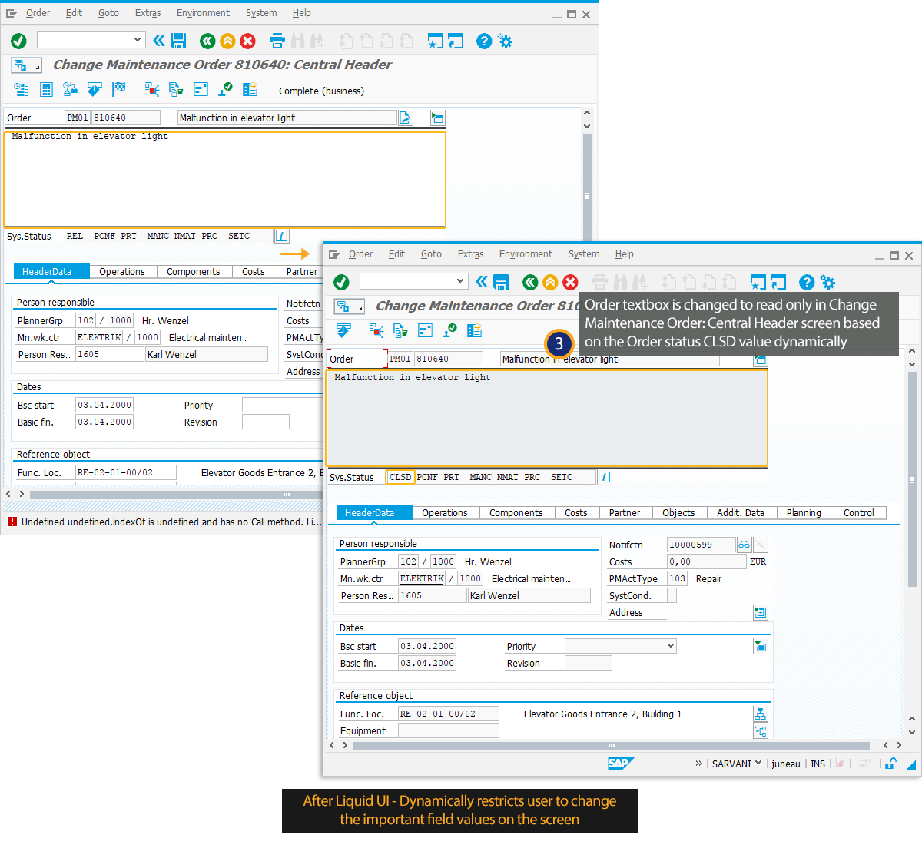This screenshot has width=922, height=848.
Task: Click binoculars display icon beside Notifctn field
Action: [x=744, y=545]
